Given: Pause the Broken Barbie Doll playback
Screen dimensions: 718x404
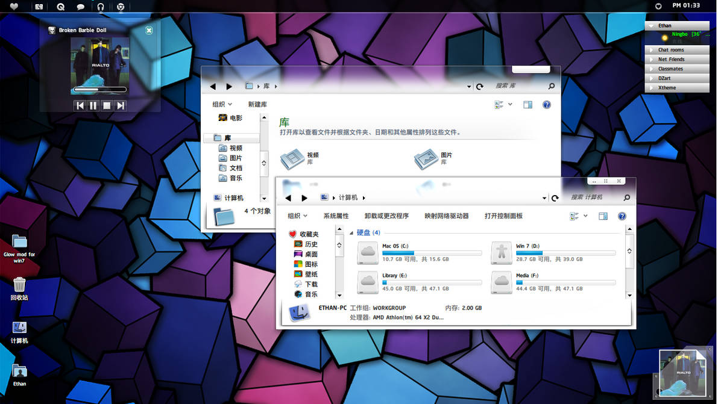Looking at the screenshot, I should coord(94,105).
